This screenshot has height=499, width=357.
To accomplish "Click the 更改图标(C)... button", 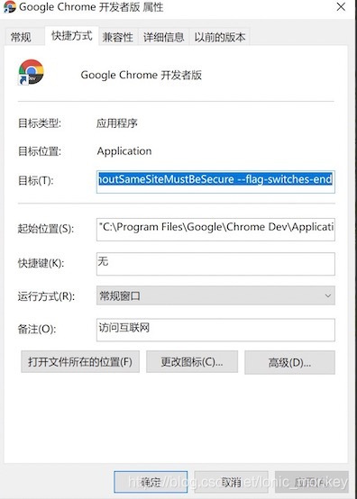I will point(192,362).
